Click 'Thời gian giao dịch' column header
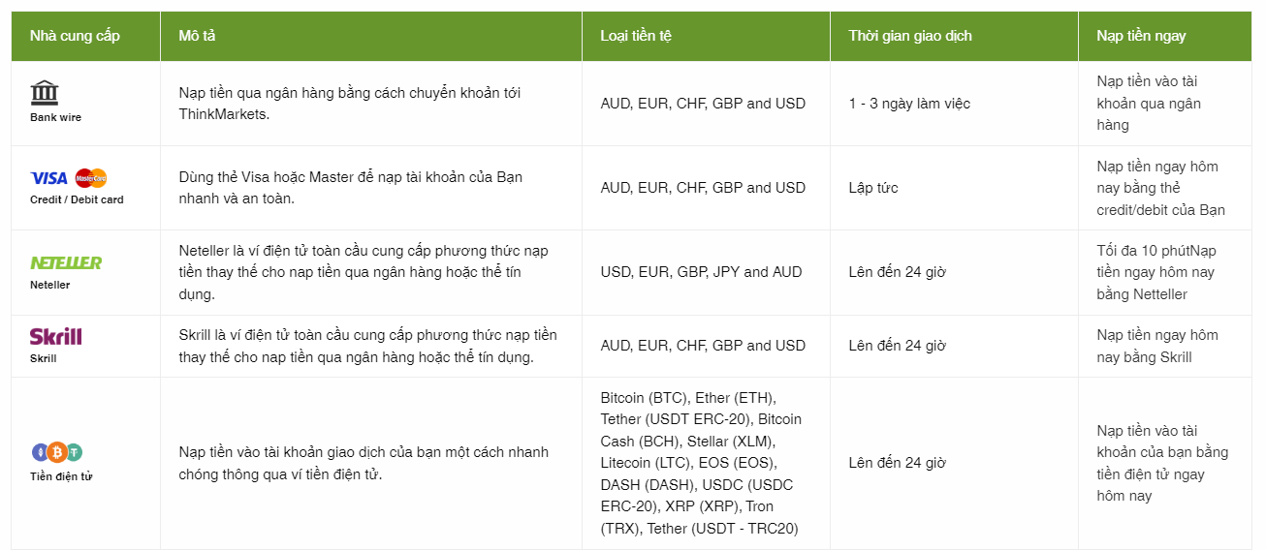Screen dimensions: 1266x550 [910, 36]
